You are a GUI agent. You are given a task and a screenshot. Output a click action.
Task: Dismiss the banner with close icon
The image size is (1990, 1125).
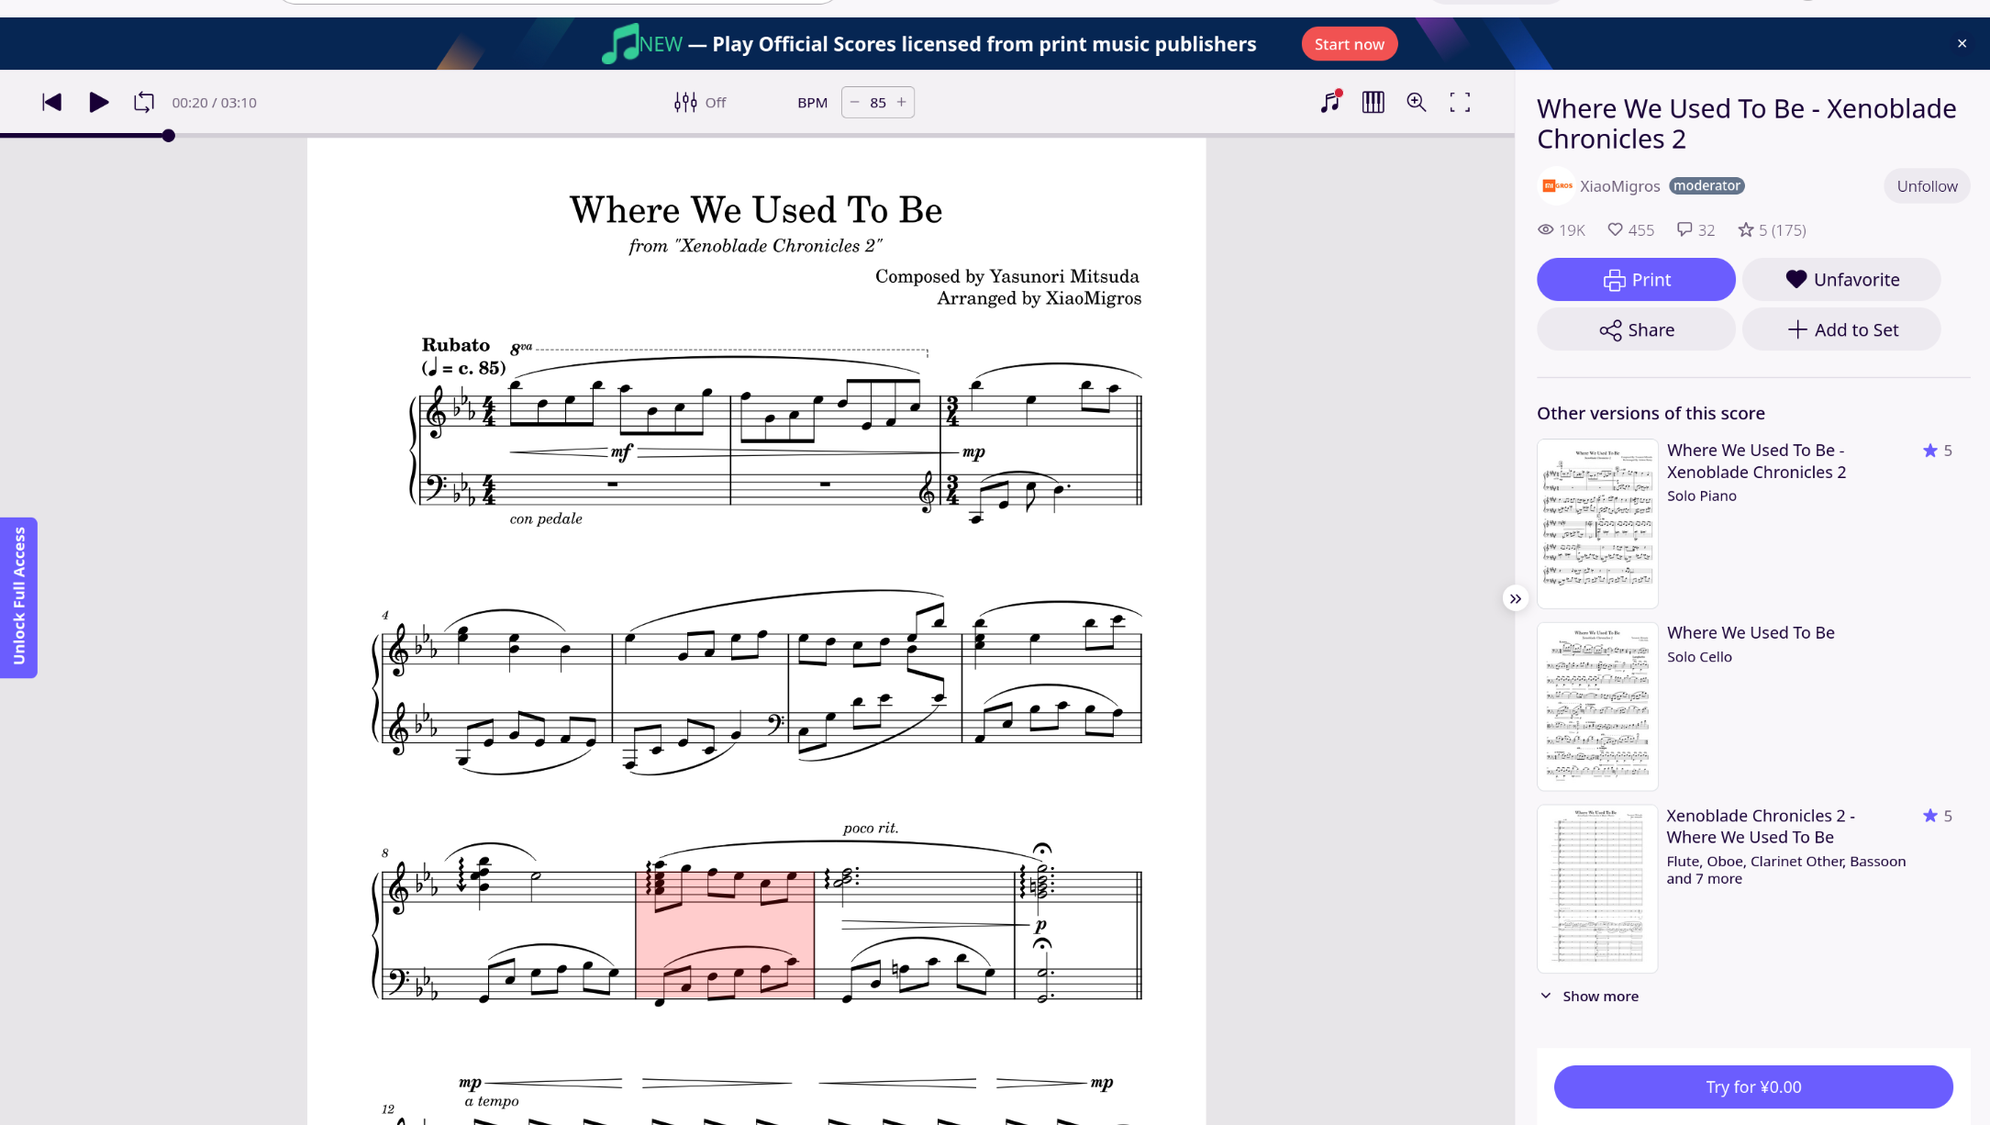coord(1962,43)
